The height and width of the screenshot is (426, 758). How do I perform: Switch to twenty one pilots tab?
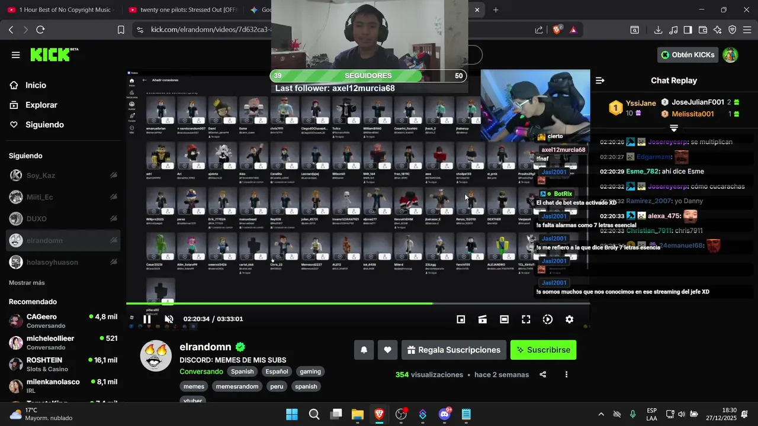[184, 9]
